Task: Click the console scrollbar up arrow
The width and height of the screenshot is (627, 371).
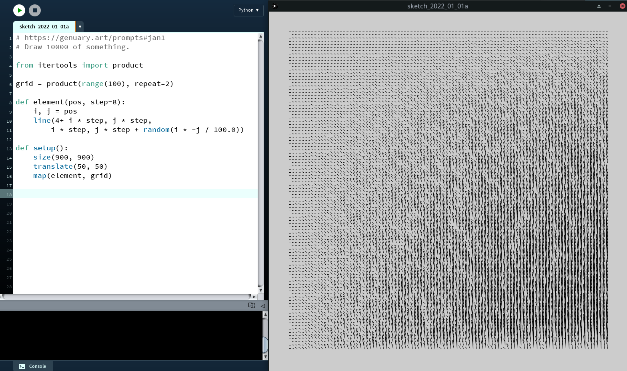Action: (x=265, y=315)
